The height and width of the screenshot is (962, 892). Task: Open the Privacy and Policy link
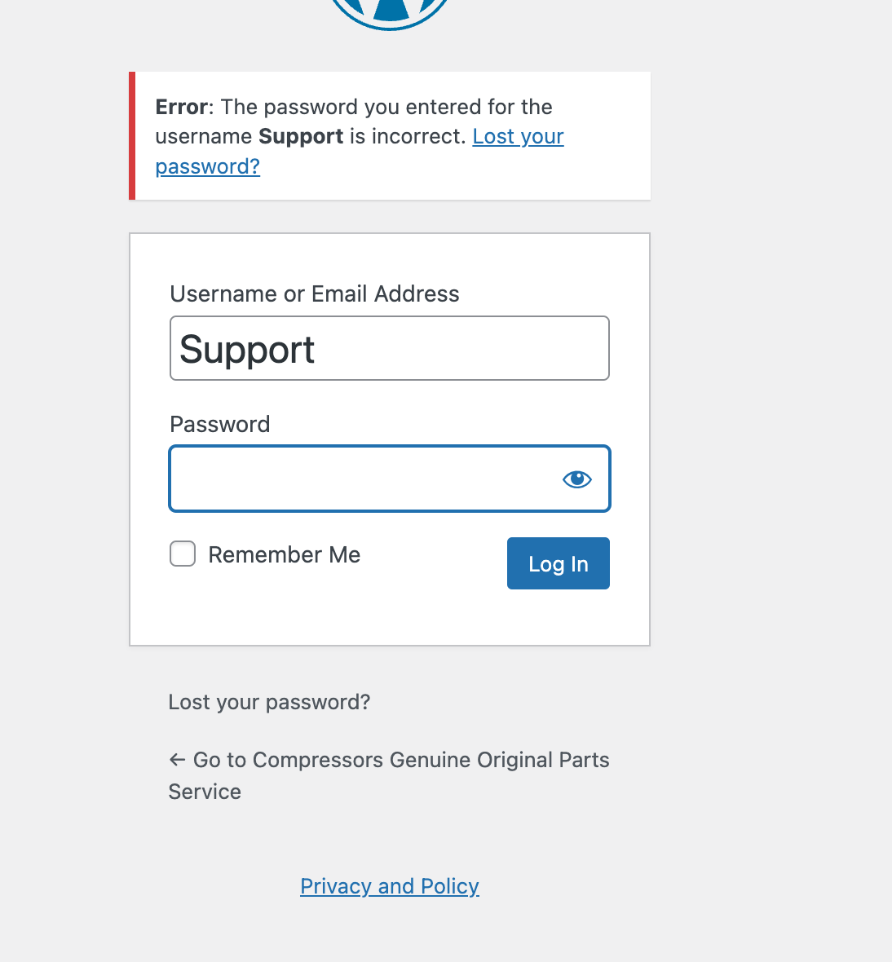(390, 886)
